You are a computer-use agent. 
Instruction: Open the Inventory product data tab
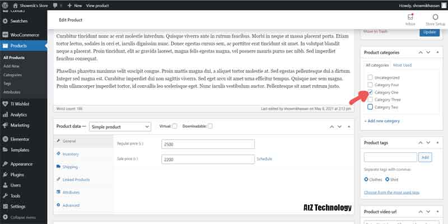tap(71, 153)
